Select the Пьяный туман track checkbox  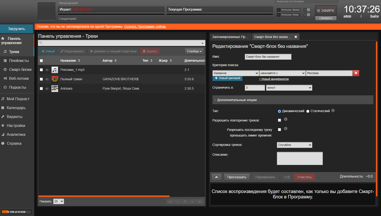pos(41,79)
